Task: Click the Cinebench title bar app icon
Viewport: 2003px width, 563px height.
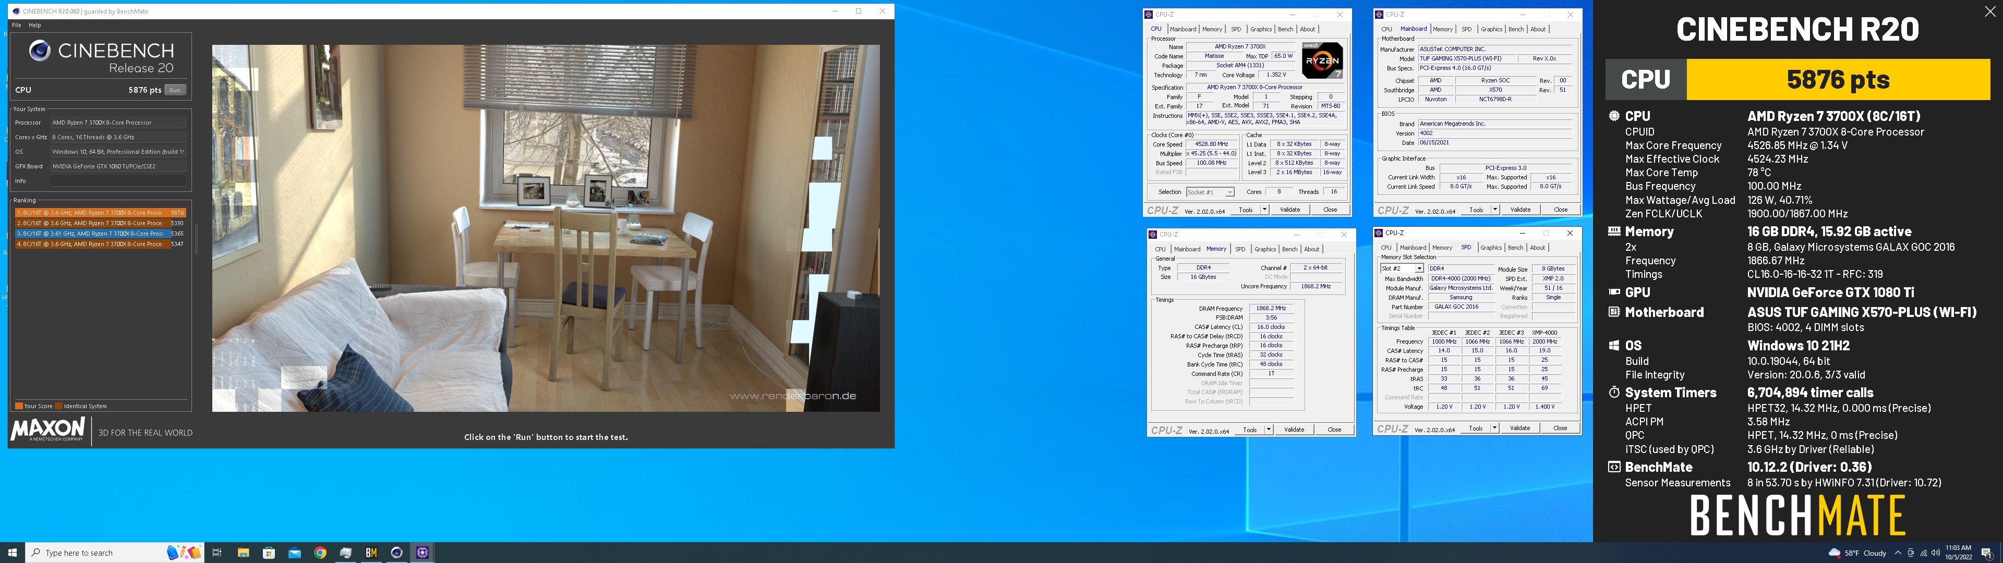Action: [16, 11]
